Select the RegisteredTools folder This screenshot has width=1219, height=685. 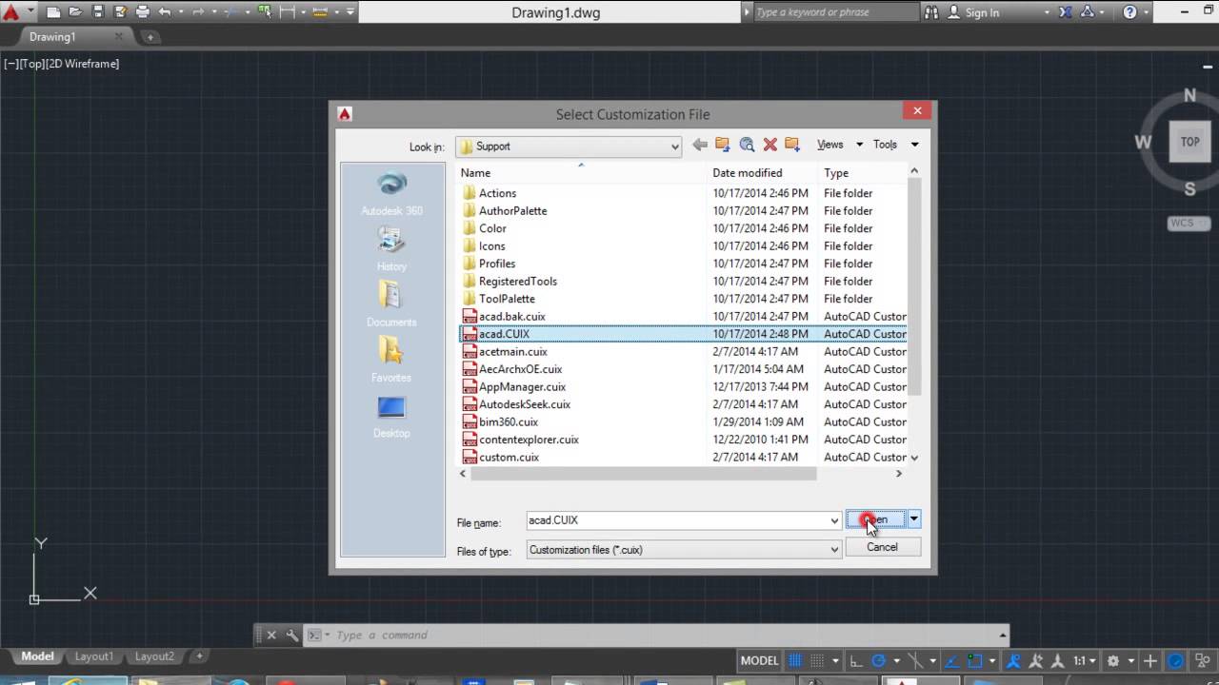pyautogui.click(x=518, y=282)
